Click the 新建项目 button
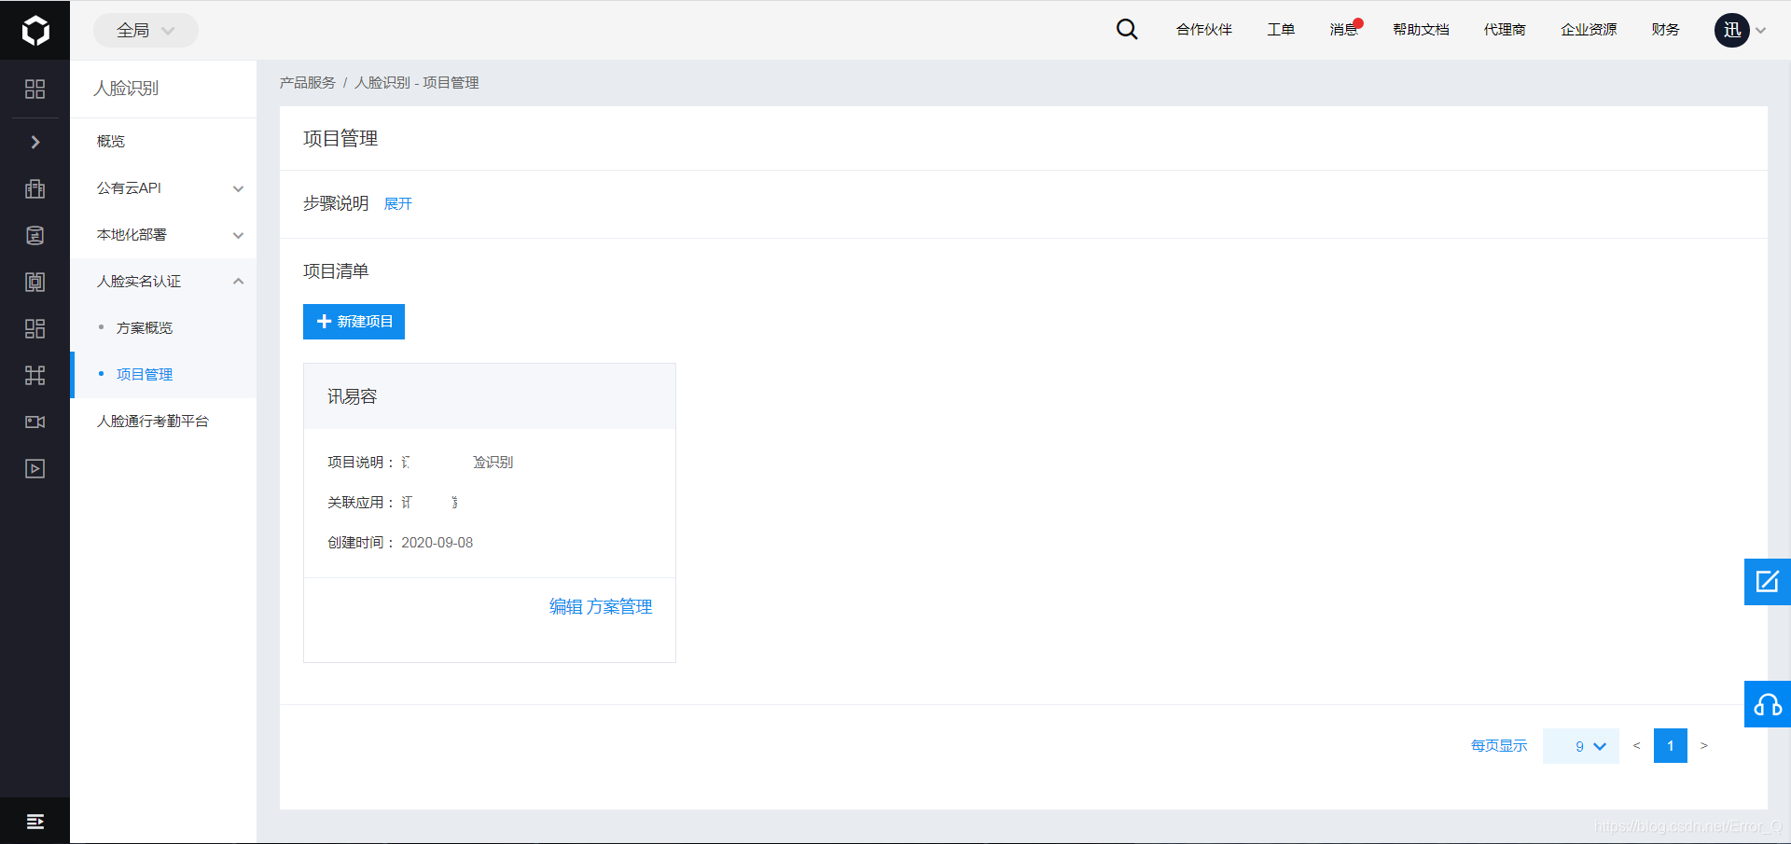 point(354,322)
